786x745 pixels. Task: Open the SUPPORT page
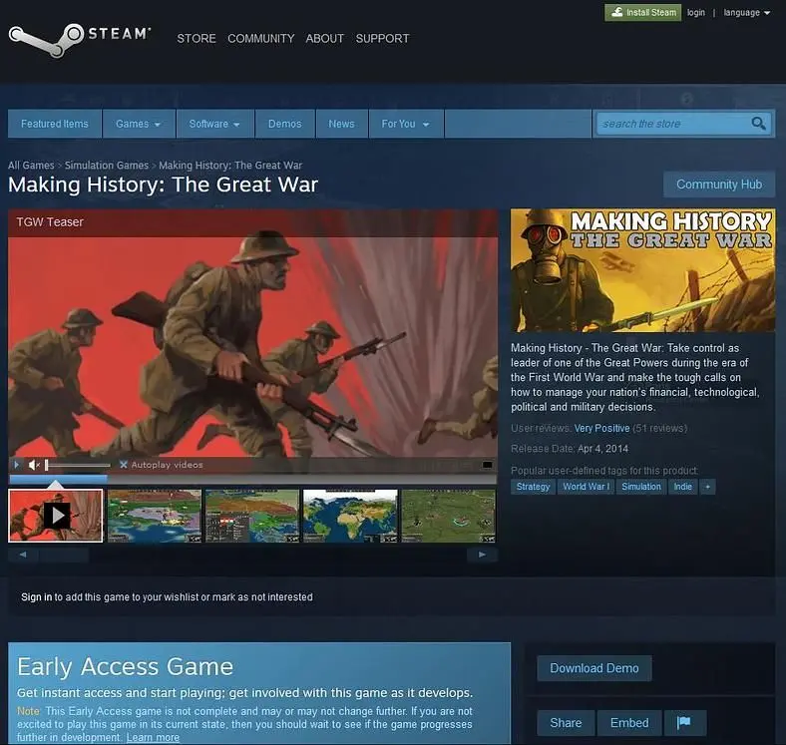click(x=382, y=39)
